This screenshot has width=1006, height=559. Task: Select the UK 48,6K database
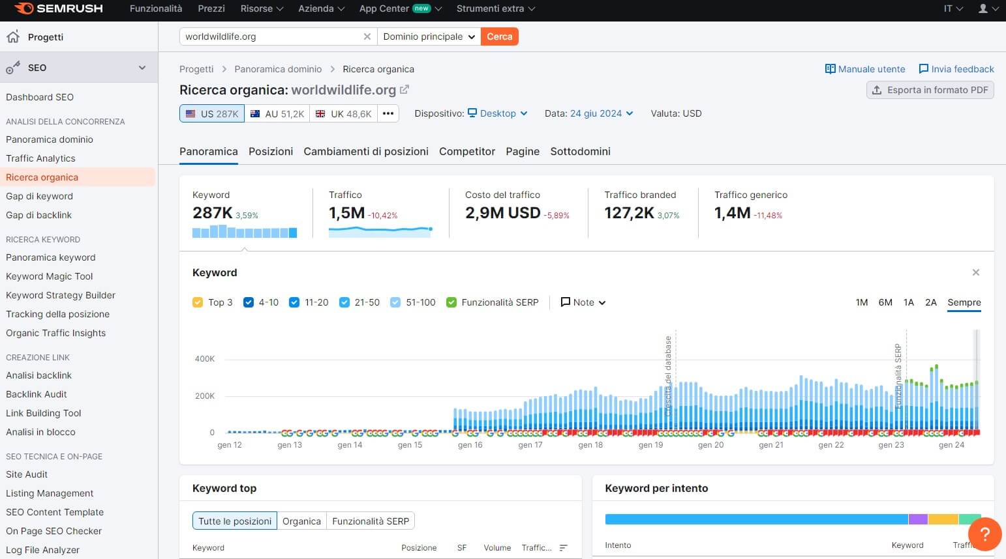pyautogui.click(x=343, y=113)
